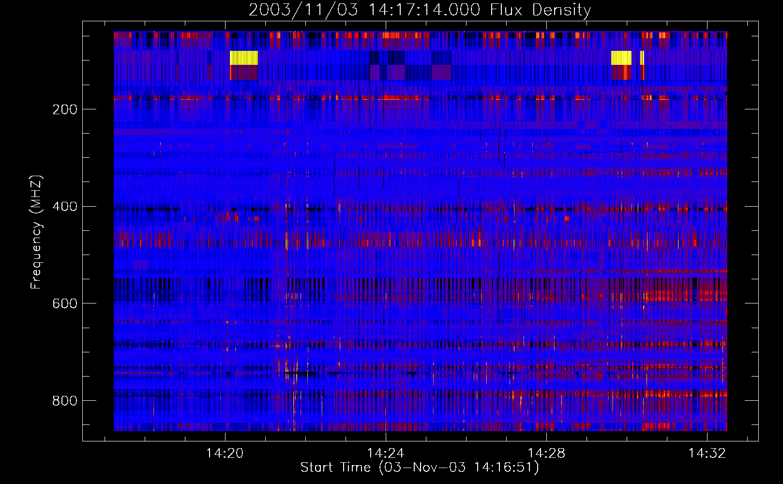Click the wide yellow burst block near 14:30
The image size is (783, 484).
pyautogui.click(x=621, y=58)
